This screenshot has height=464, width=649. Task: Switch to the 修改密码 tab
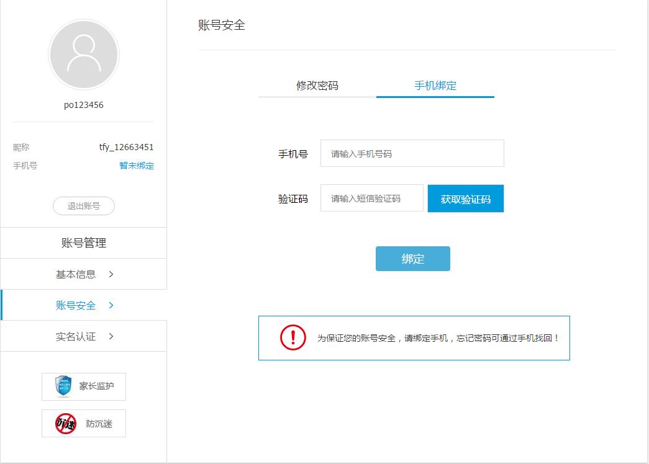317,86
